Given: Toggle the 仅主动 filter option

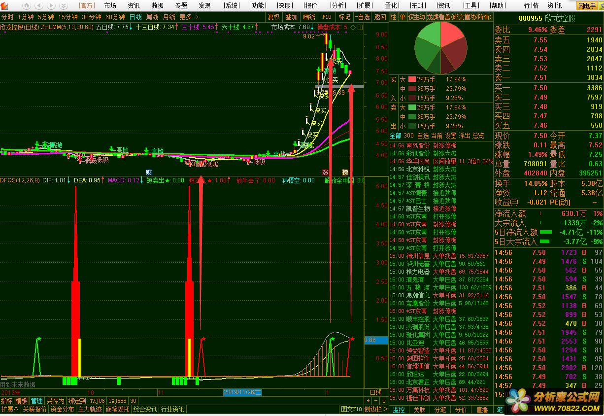Looking at the screenshot, I should (x=415, y=17).
